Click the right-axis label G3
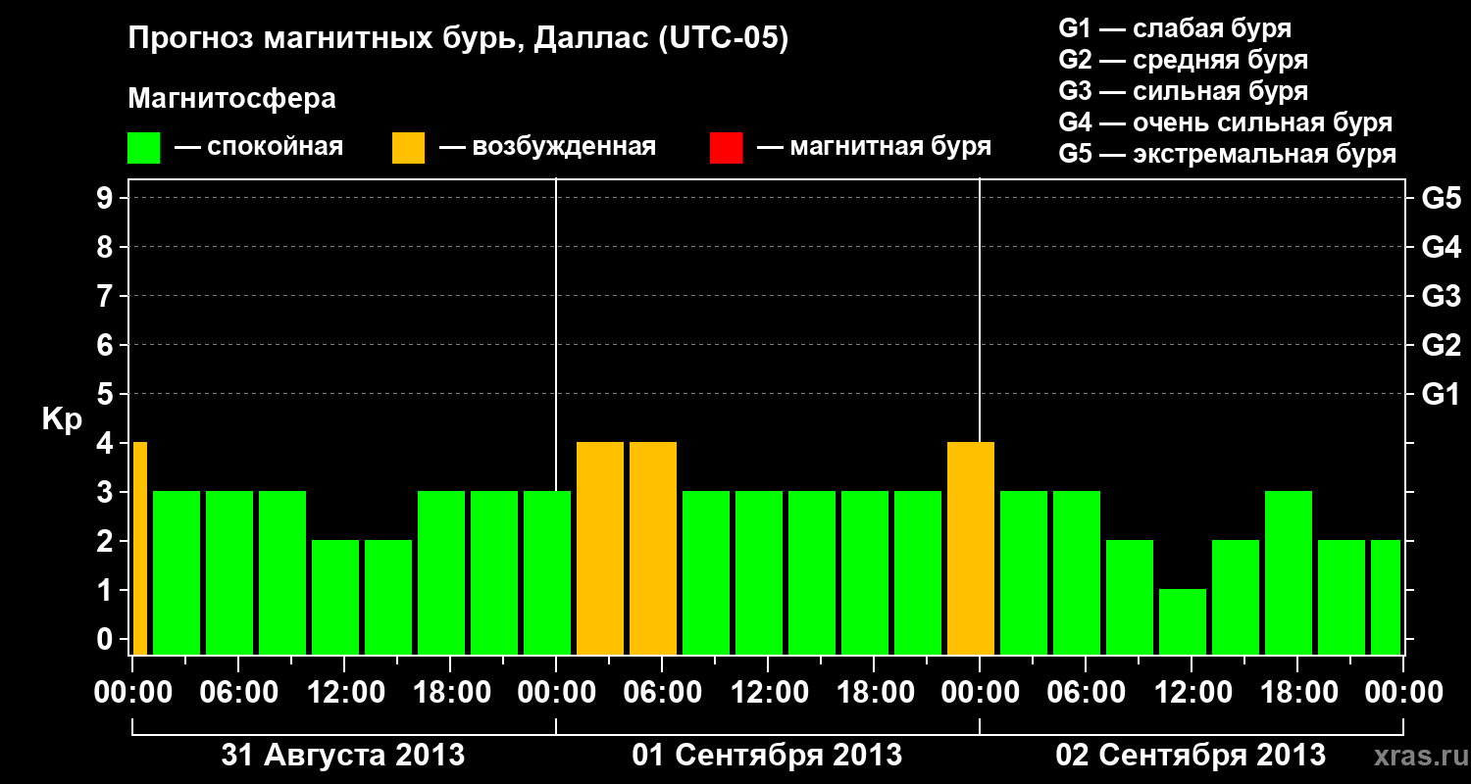The image size is (1471, 784). 1441,296
